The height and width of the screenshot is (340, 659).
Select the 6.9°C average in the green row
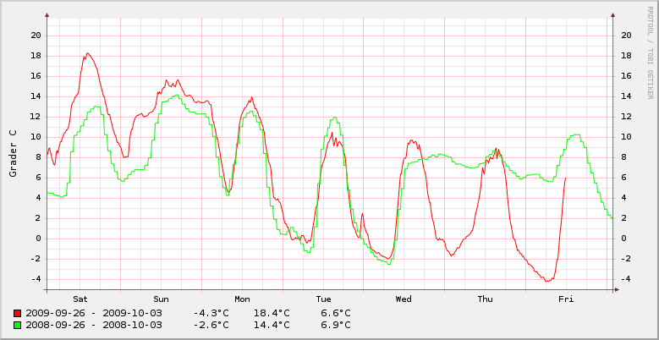pyautogui.click(x=336, y=325)
